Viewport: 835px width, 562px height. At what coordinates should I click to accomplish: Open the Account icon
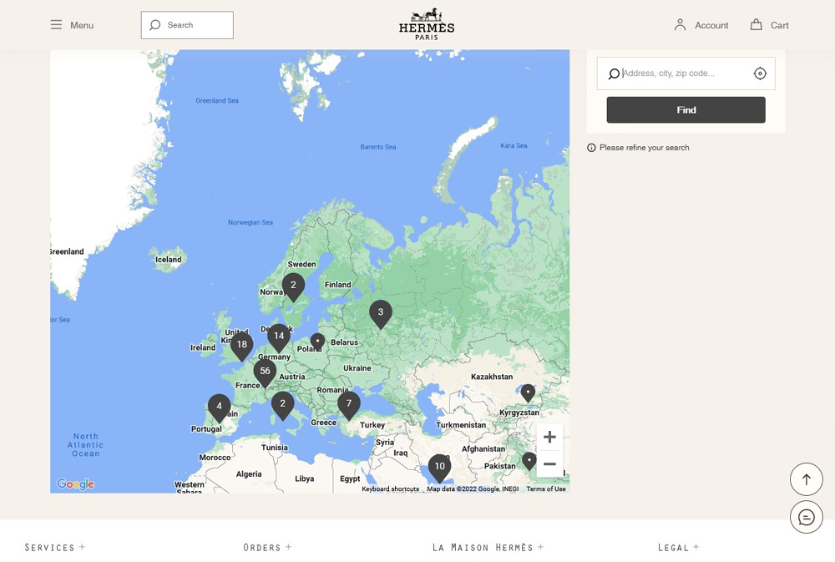[681, 25]
